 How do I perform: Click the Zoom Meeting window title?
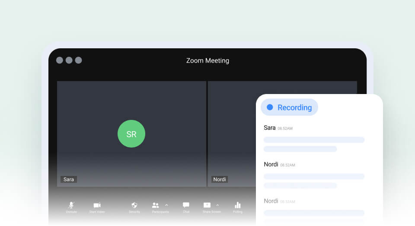click(208, 61)
